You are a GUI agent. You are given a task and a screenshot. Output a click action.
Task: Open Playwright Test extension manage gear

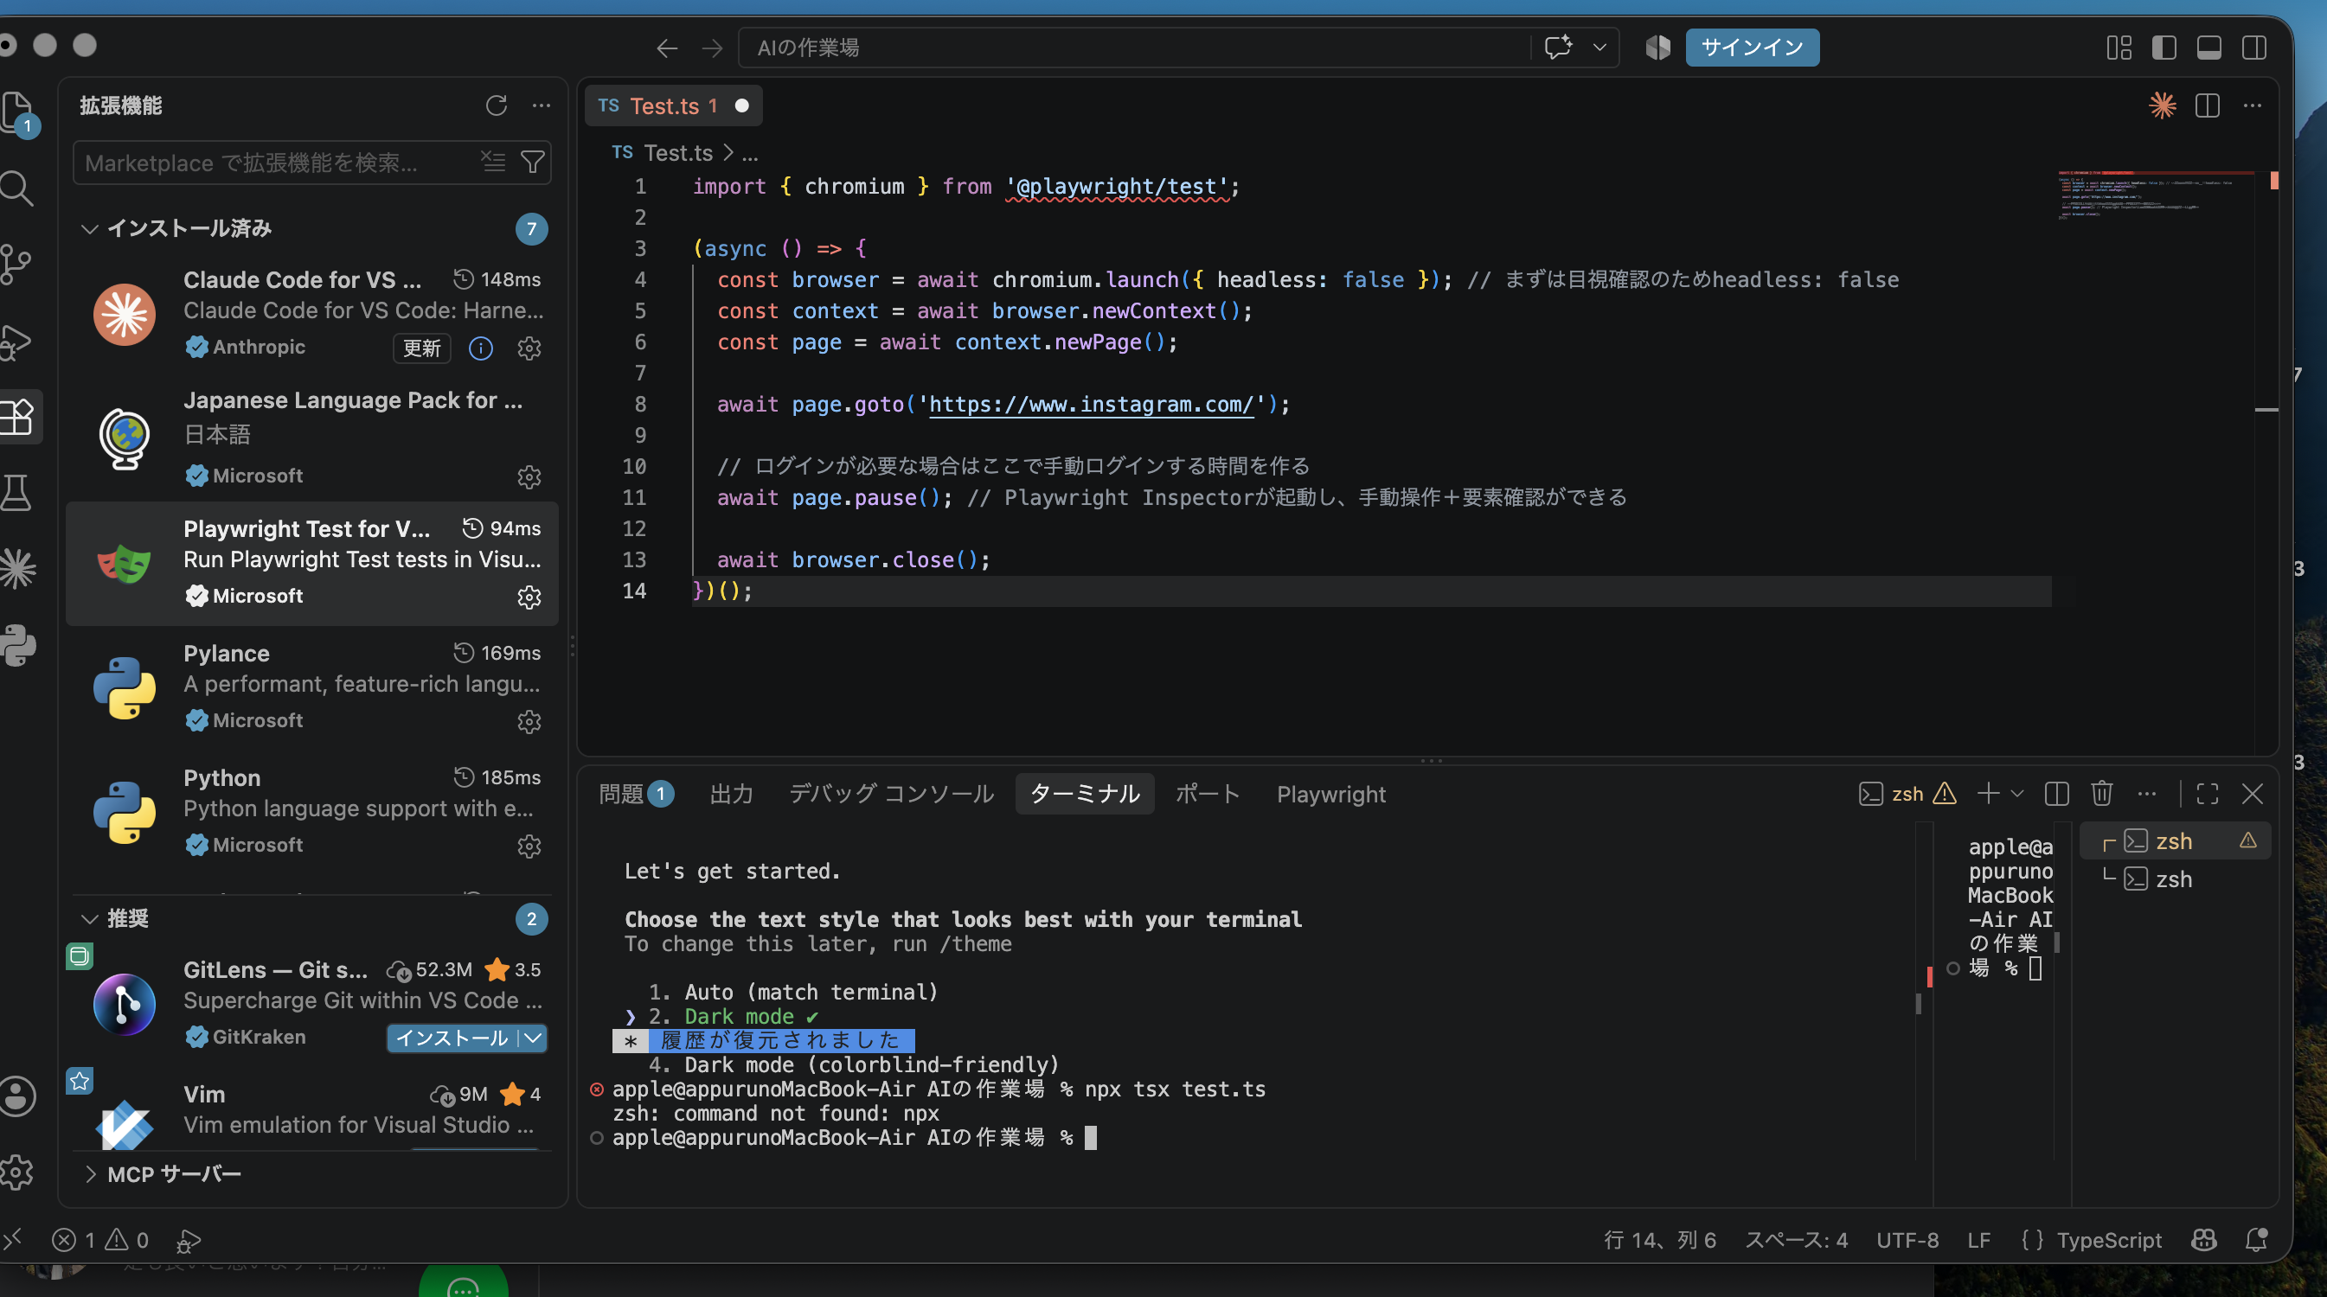tap(529, 597)
